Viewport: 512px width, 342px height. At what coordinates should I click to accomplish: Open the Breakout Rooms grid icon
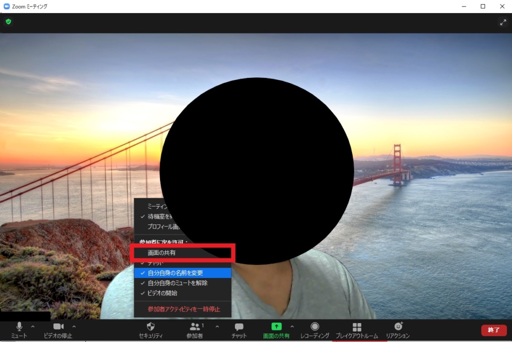357,326
